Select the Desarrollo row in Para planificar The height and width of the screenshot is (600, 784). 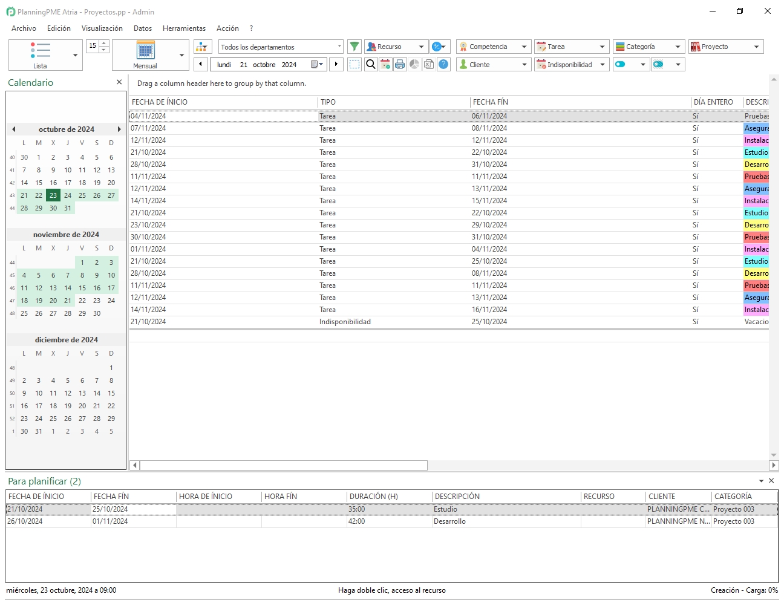[x=392, y=521]
